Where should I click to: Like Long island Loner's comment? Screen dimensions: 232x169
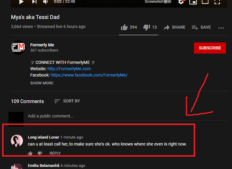click(30, 153)
